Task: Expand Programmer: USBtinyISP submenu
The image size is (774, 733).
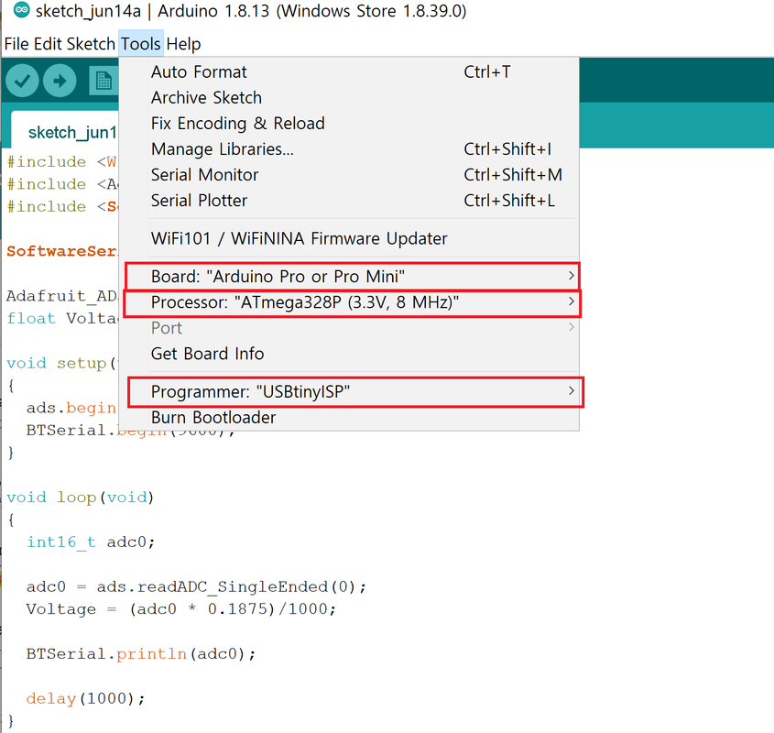Action: [x=349, y=391]
